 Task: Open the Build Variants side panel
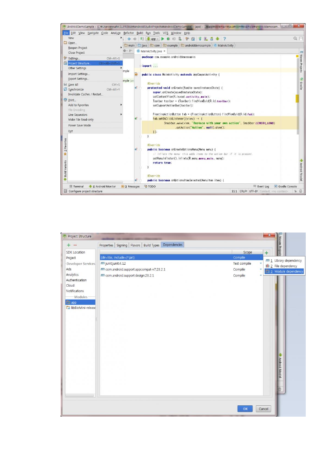coord(65,170)
